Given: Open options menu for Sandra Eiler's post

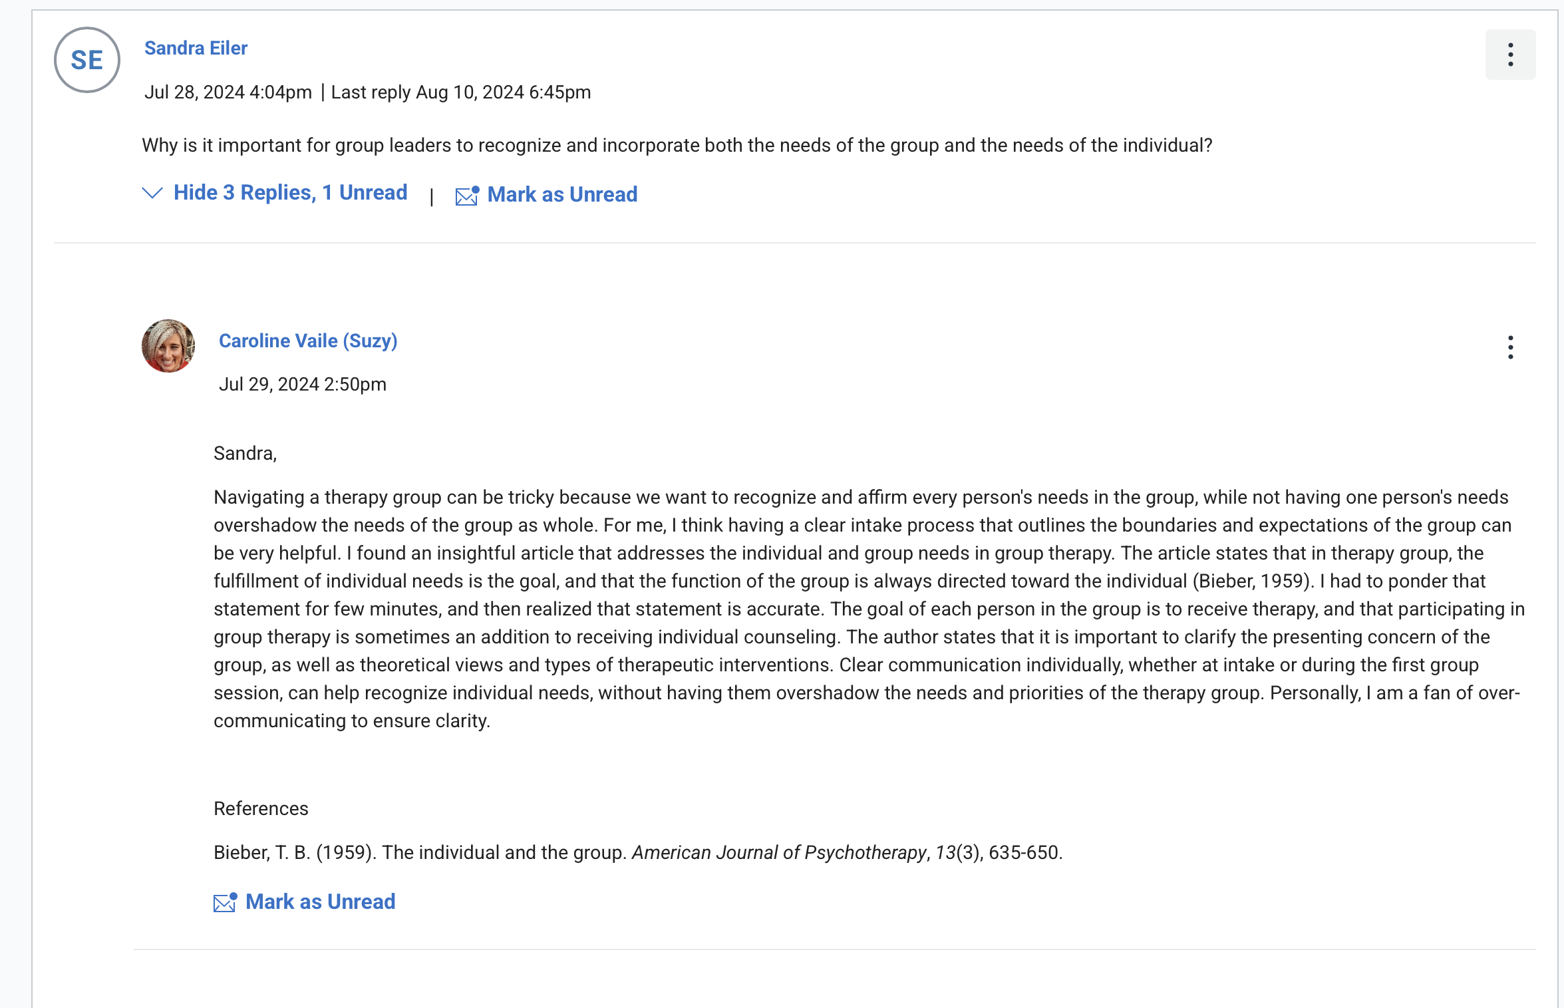Looking at the screenshot, I should coord(1509,55).
